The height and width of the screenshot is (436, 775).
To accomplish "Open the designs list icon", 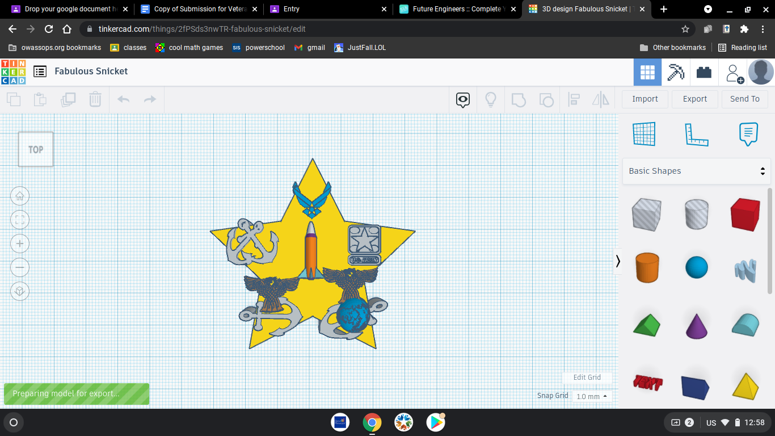I will click(x=40, y=72).
